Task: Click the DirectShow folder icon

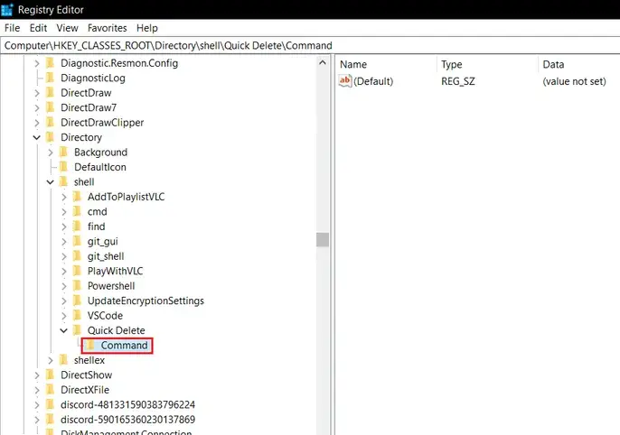Action: coord(51,375)
